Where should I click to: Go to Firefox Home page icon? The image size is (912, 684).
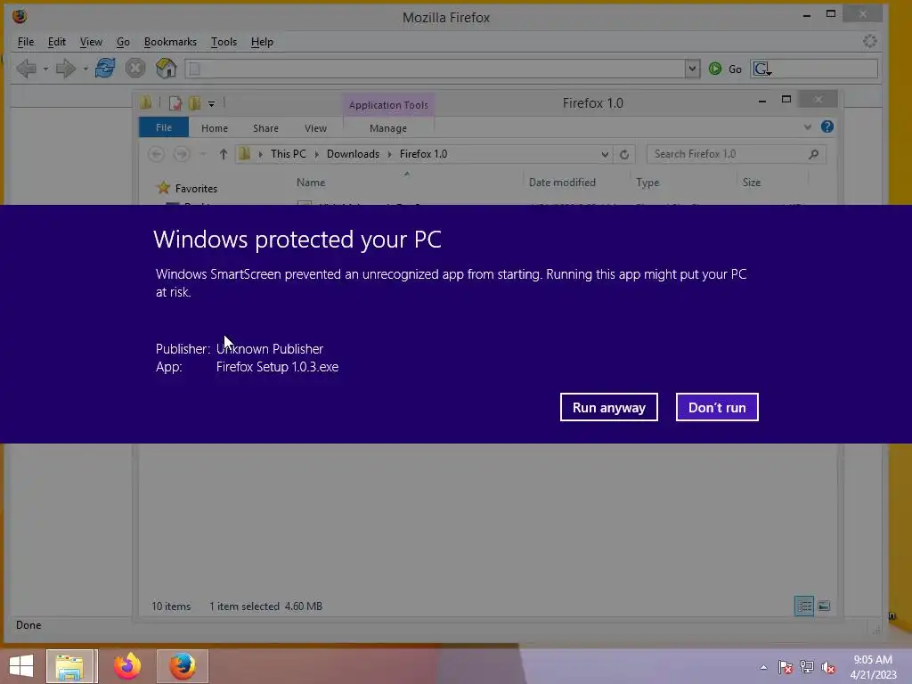click(x=166, y=68)
